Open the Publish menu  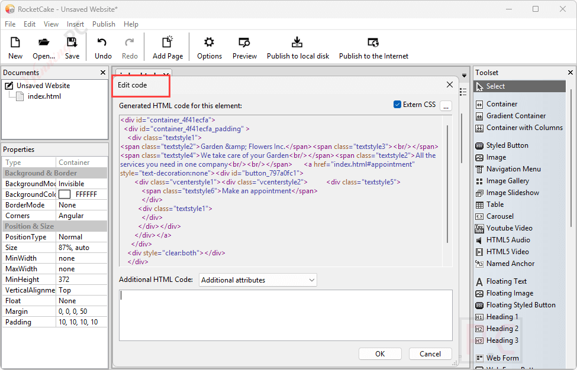(104, 24)
